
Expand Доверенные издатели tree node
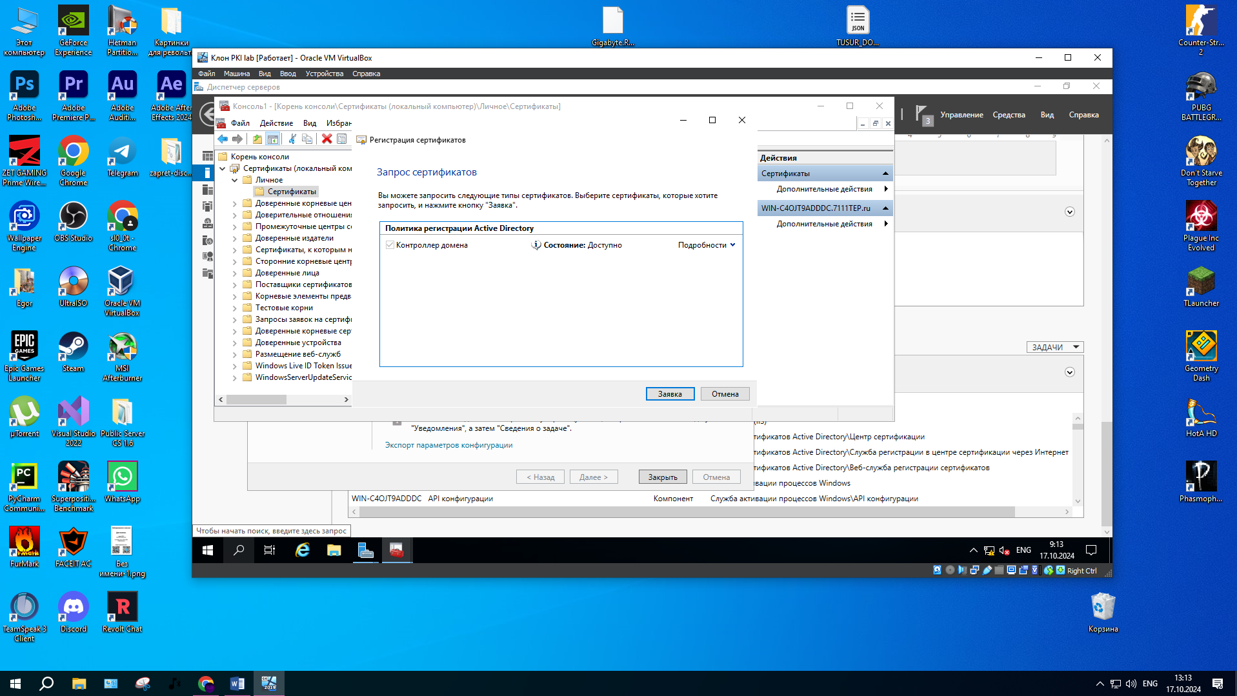coord(235,238)
